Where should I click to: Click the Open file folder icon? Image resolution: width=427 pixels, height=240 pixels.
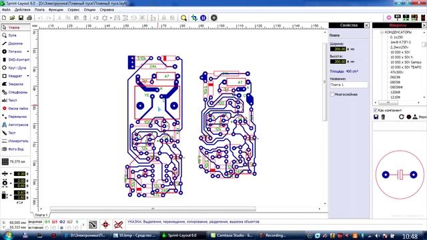pyautogui.click(x=12, y=18)
